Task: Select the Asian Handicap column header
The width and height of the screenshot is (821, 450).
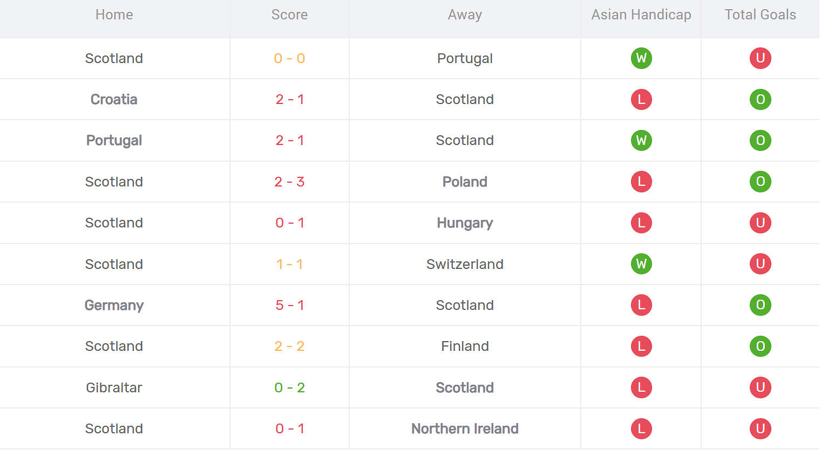Action: [641, 15]
